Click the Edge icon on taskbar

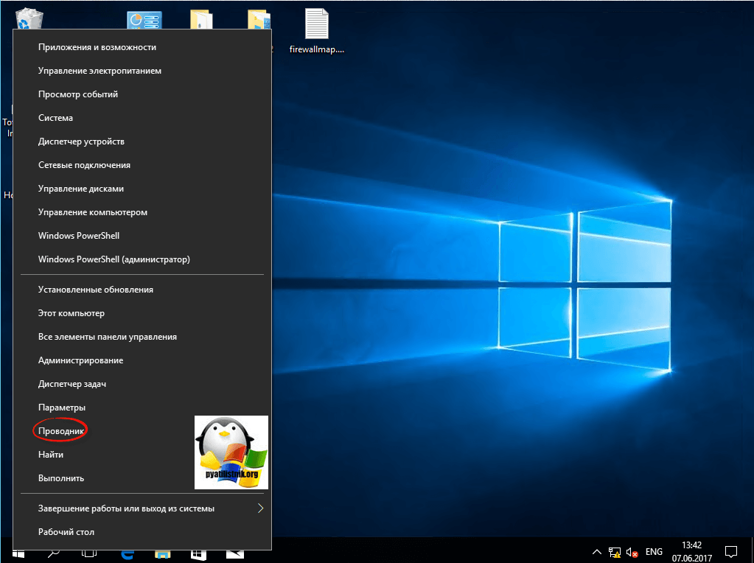click(x=128, y=554)
